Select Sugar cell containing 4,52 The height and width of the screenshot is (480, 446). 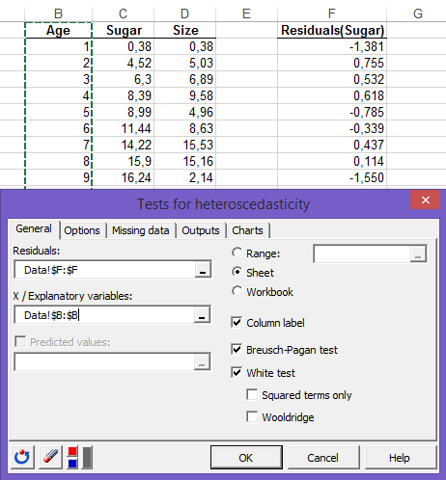123,63
